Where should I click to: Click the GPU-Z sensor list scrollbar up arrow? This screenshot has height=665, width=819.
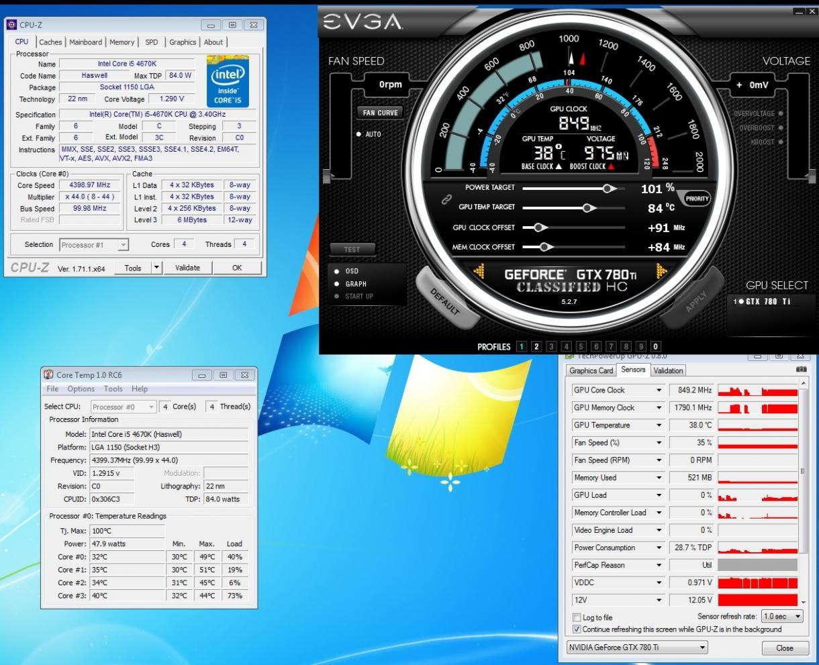(804, 385)
